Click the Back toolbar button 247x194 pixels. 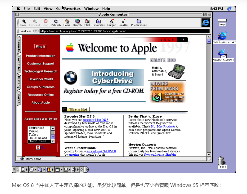coord(23,23)
